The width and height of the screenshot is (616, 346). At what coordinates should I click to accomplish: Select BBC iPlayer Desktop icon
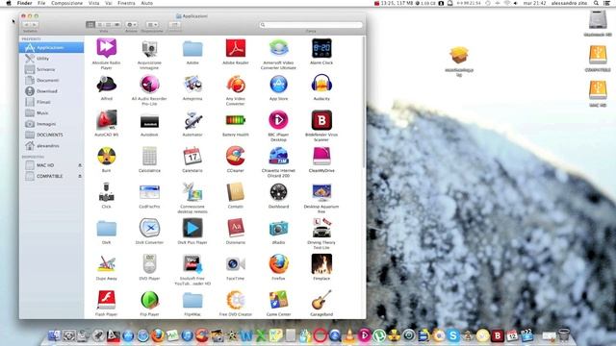point(278,120)
